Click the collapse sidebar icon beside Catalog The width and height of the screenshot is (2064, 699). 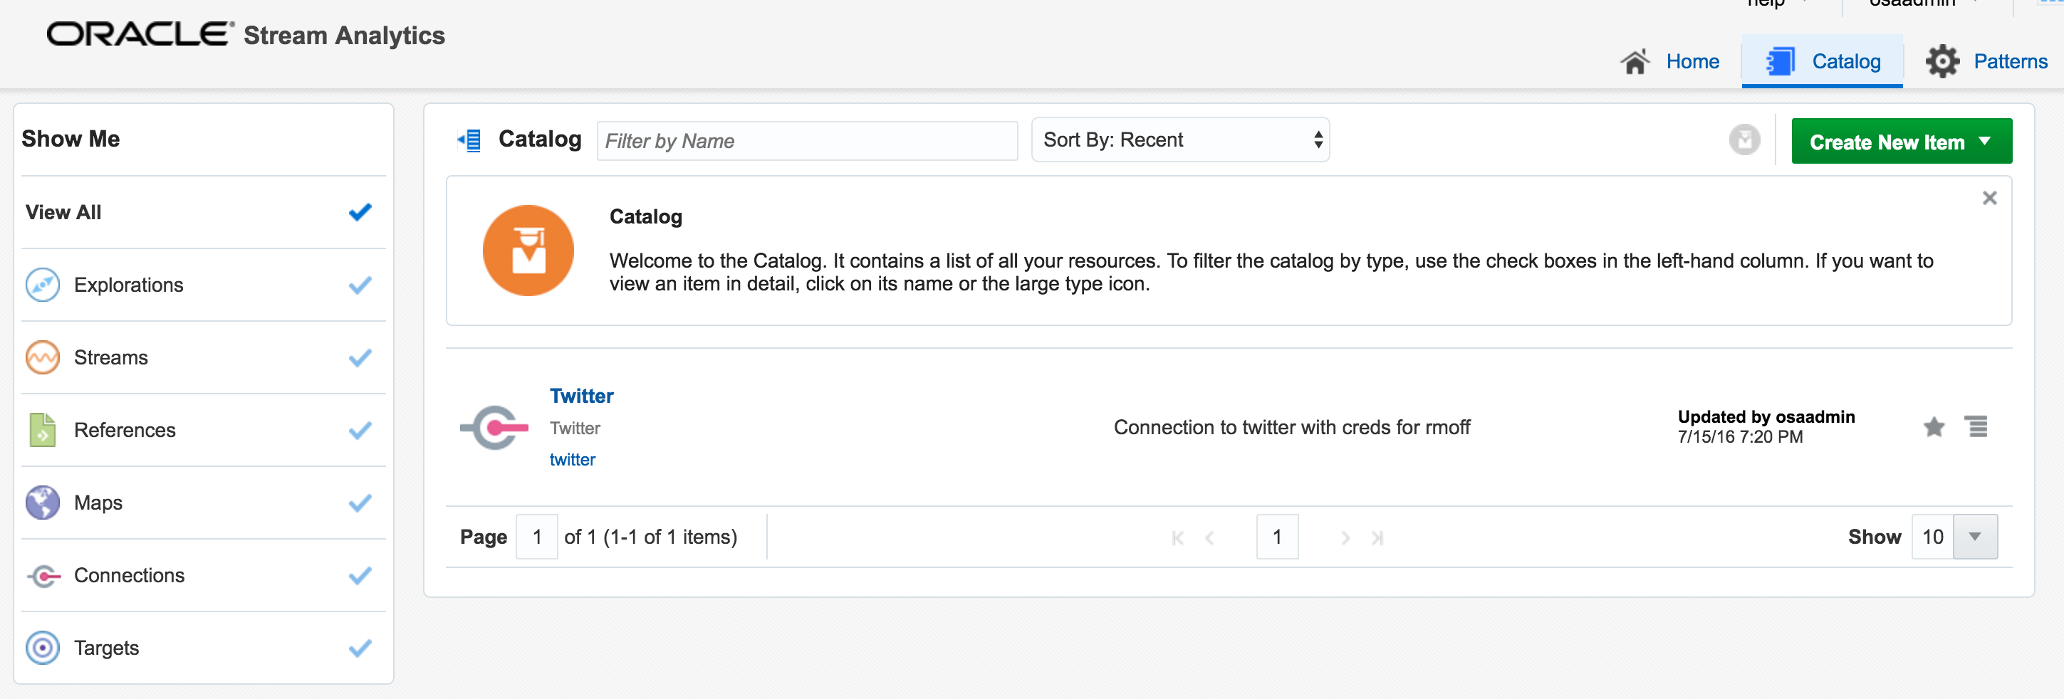point(469,141)
